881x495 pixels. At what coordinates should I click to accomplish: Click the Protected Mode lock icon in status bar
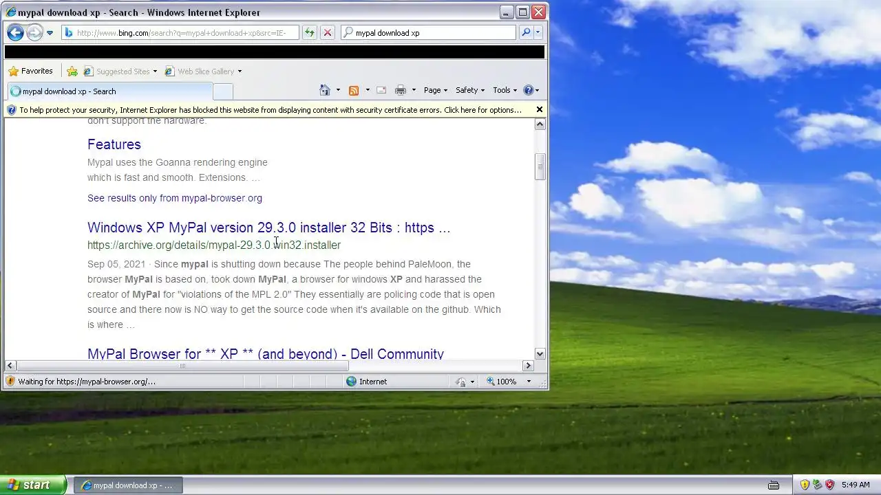pyautogui.click(x=461, y=382)
